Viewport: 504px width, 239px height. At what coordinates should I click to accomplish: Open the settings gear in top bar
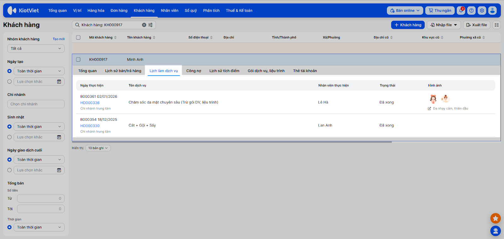click(x=482, y=10)
